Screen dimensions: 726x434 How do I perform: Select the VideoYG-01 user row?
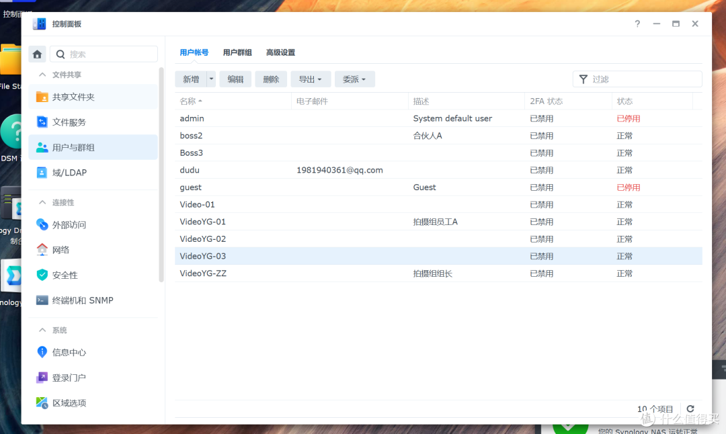click(438, 222)
